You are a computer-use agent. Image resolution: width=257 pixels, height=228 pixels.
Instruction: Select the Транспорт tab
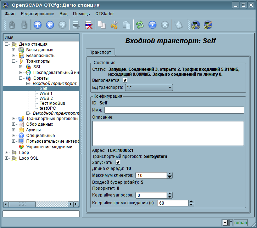[100, 52]
